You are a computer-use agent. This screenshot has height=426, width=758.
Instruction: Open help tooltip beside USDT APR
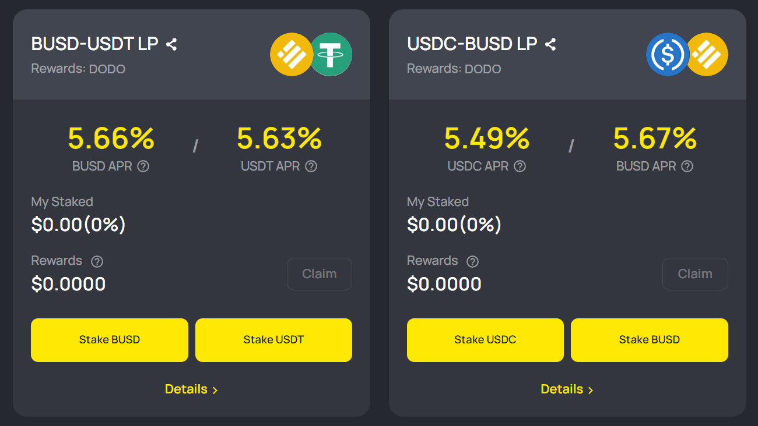(x=311, y=166)
